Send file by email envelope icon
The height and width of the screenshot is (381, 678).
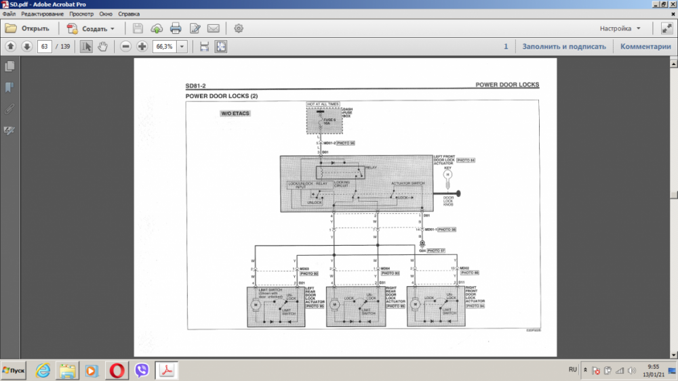(214, 28)
